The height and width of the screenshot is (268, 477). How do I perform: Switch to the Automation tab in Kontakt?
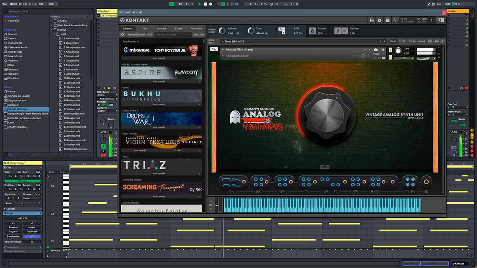pos(196,29)
